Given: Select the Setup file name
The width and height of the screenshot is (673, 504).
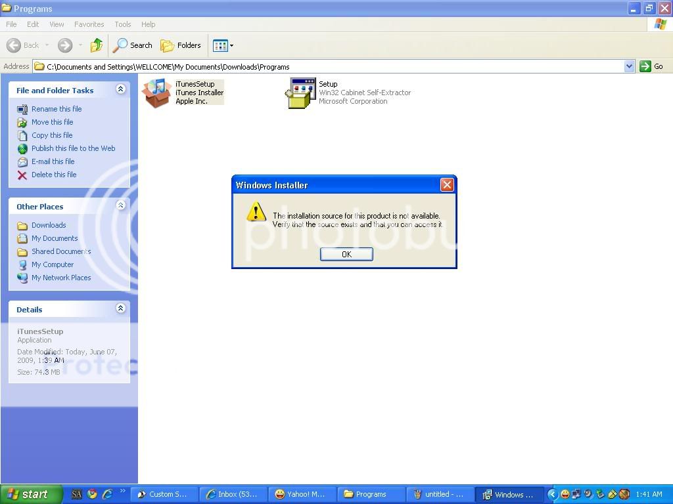Looking at the screenshot, I should click(328, 84).
